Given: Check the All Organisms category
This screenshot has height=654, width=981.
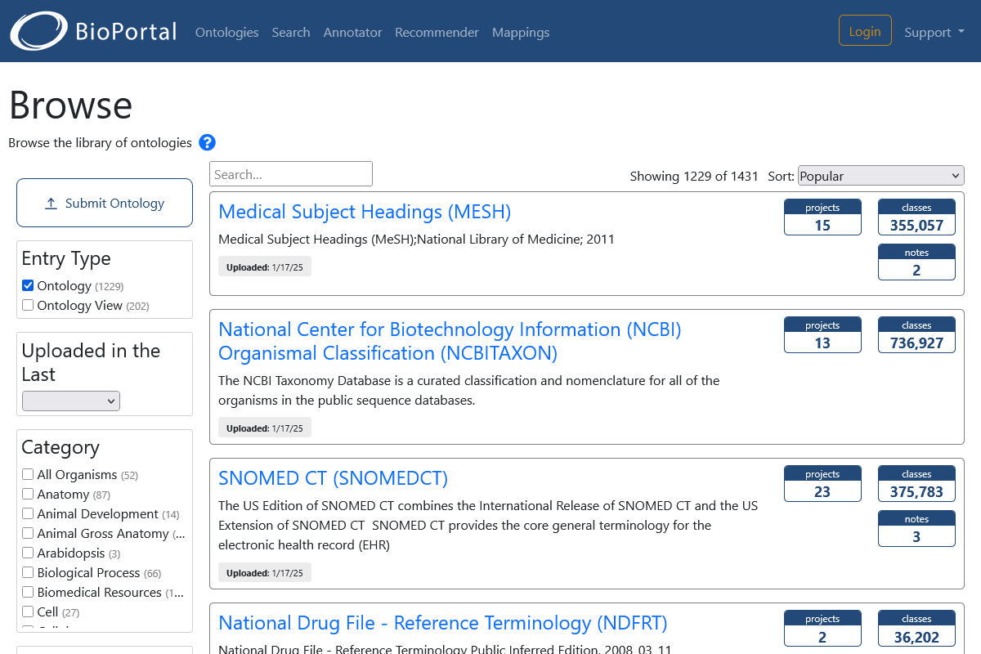Looking at the screenshot, I should point(27,474).
